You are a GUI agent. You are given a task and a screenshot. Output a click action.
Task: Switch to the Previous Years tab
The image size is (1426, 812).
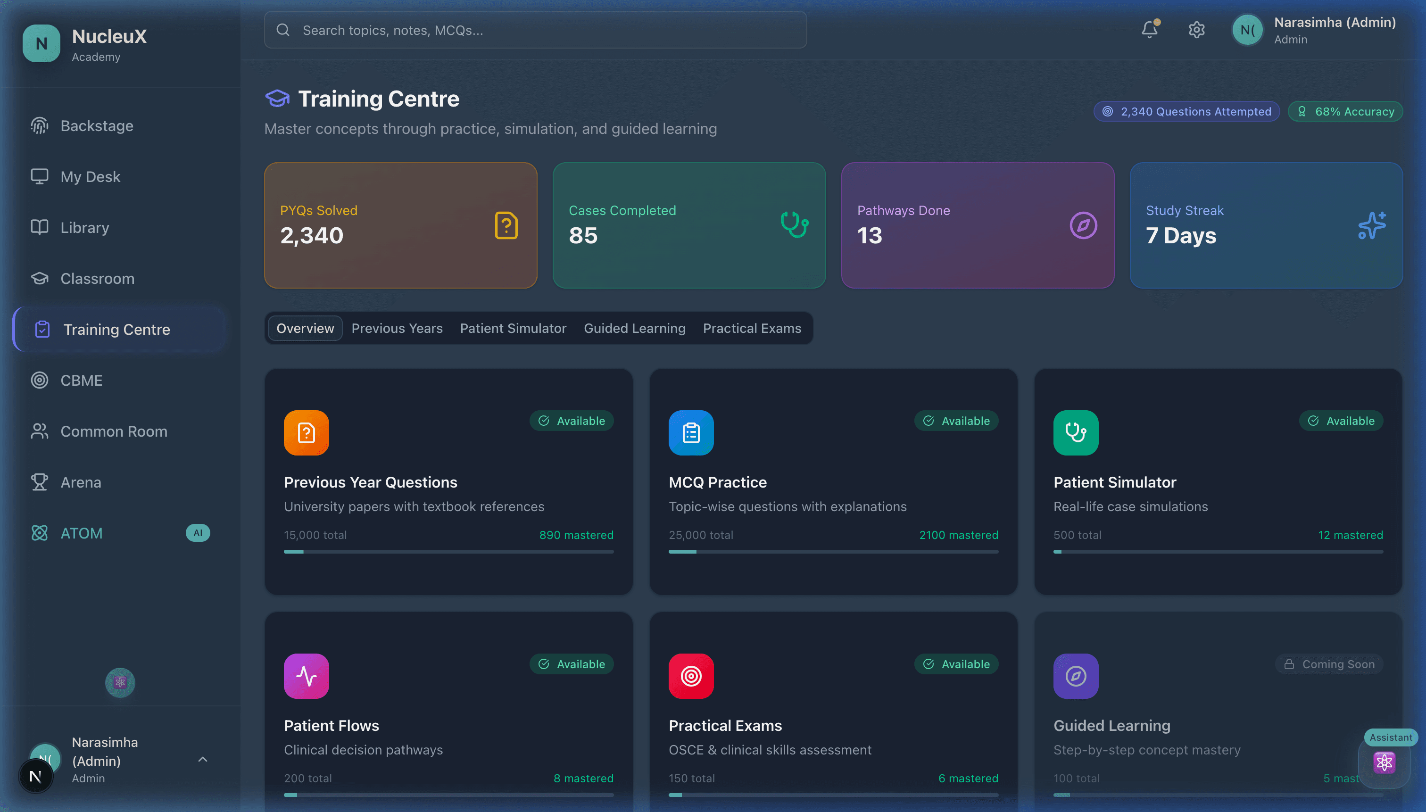[397, 328]
